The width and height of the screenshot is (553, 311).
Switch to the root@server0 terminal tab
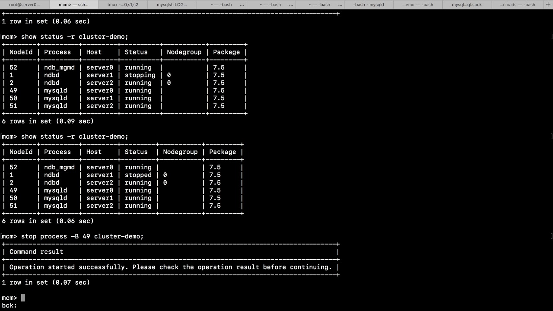(25, 4)
